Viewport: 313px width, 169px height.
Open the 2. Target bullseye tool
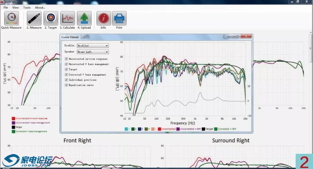click(x=51, y=18)
